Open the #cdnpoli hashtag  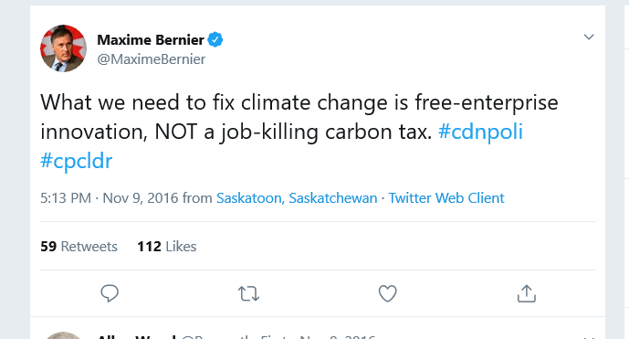480,132
